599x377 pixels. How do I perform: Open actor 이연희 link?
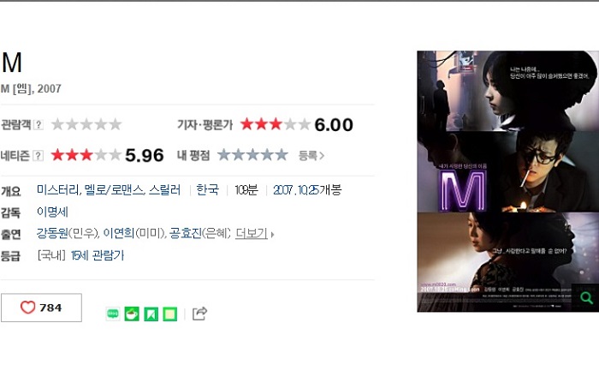[x=119, y=233]
